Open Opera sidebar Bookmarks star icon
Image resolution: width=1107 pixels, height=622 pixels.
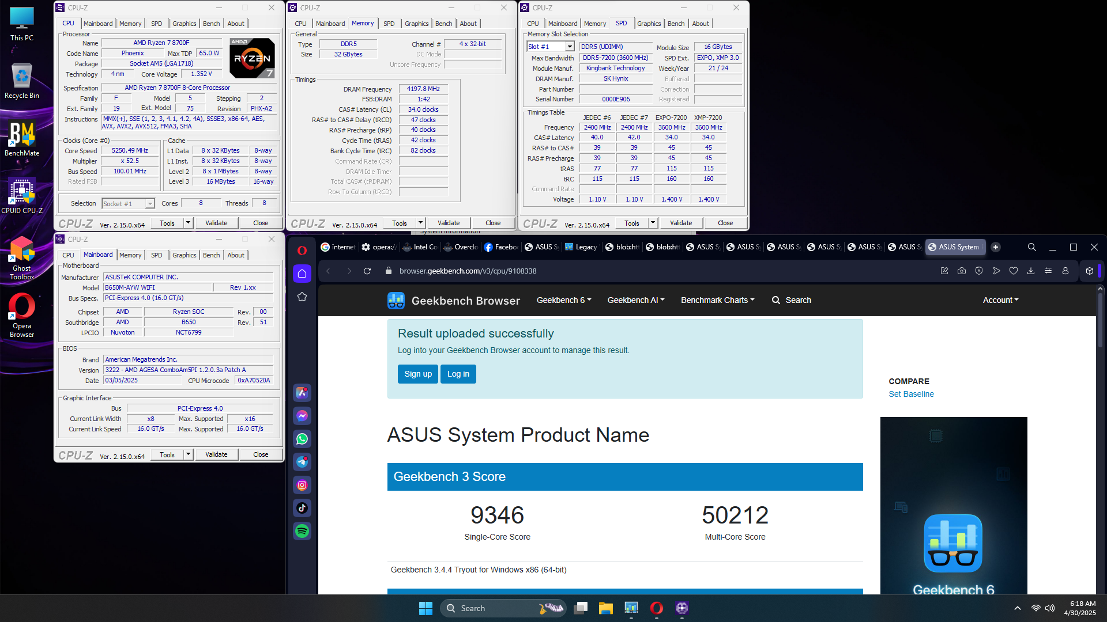(302, 297)
